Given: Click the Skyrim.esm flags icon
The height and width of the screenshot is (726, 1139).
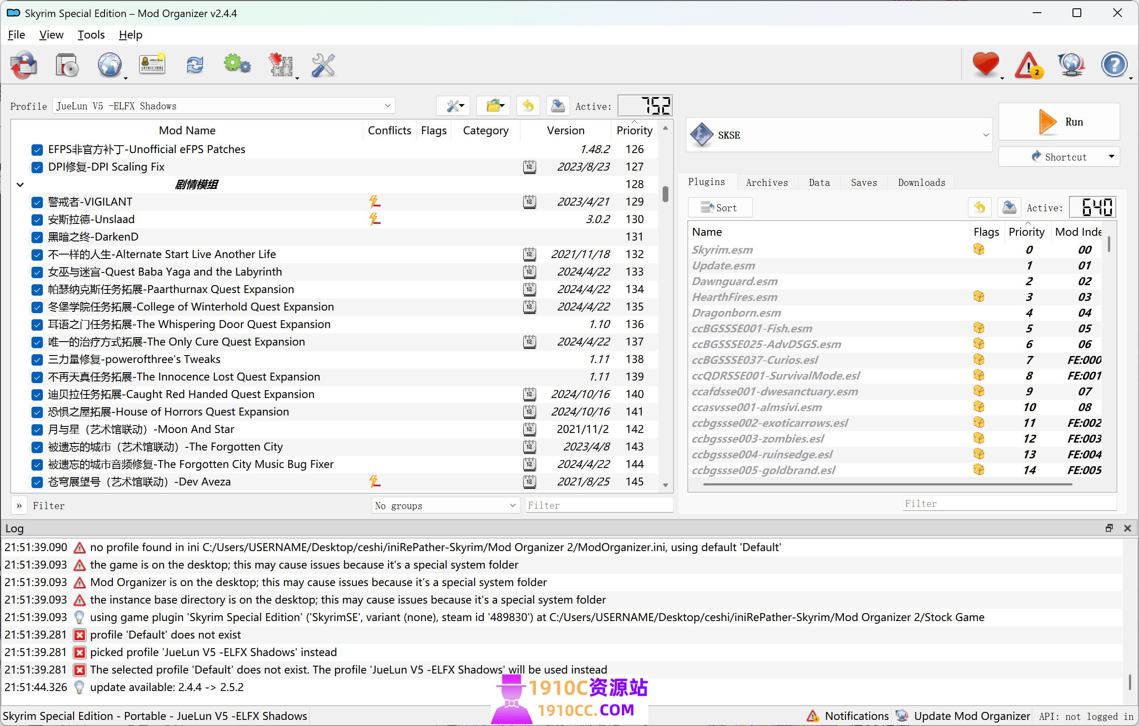Looking at the screenshot, I should click(978, 249).
